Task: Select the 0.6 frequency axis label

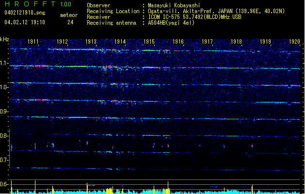Action: coord(4,184)
